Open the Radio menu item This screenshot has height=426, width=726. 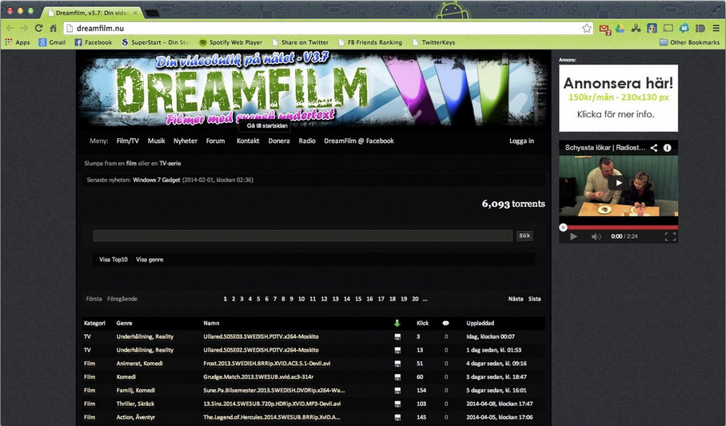(x=307, y=141)
